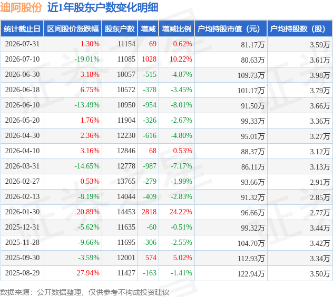Select the 增减比例 column header
333x297 pixels.
click(x=177, y=28)
